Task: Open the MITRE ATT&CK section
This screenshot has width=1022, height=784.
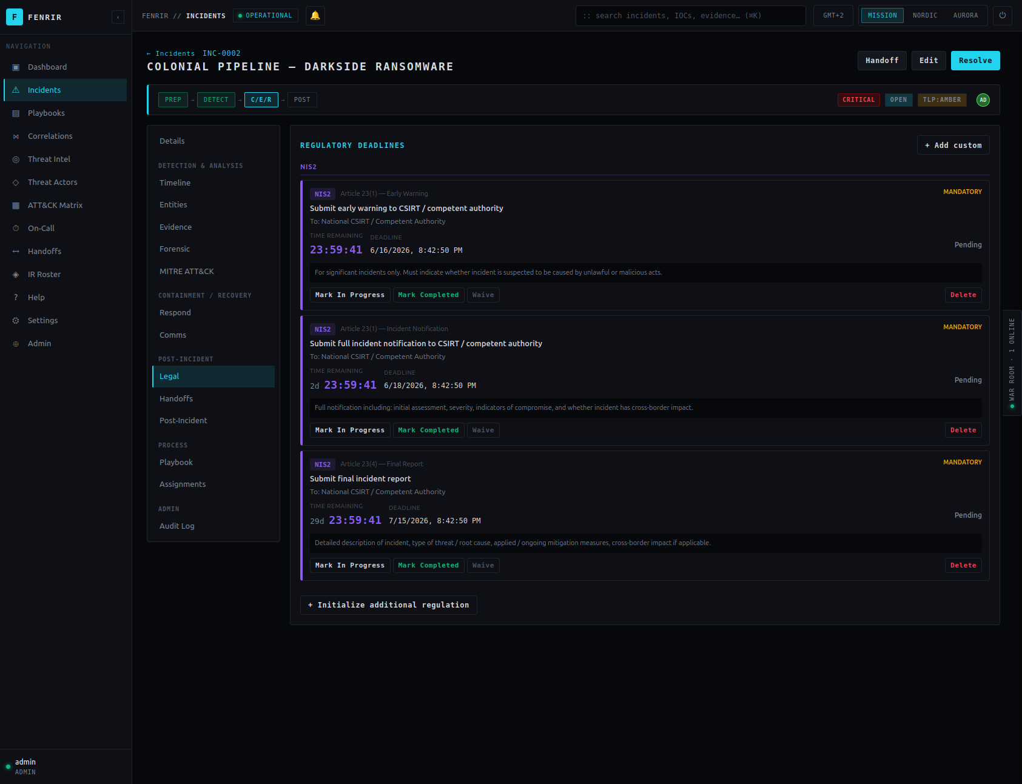Action: [x=213, y=272]
